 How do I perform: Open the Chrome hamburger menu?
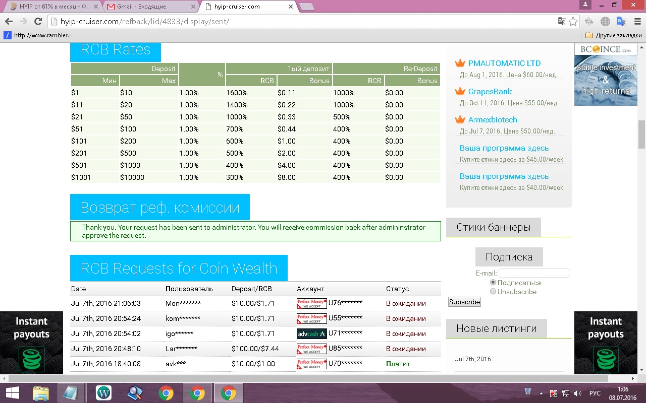point(636,22)
